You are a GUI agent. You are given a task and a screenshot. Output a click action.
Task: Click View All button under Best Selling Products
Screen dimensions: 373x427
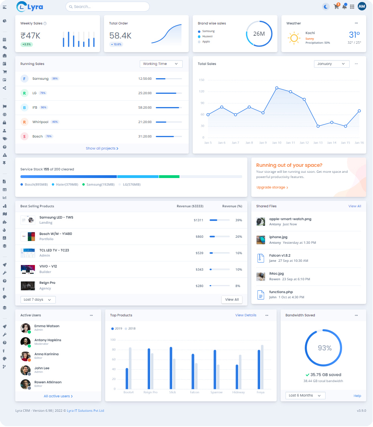point(232,300)
